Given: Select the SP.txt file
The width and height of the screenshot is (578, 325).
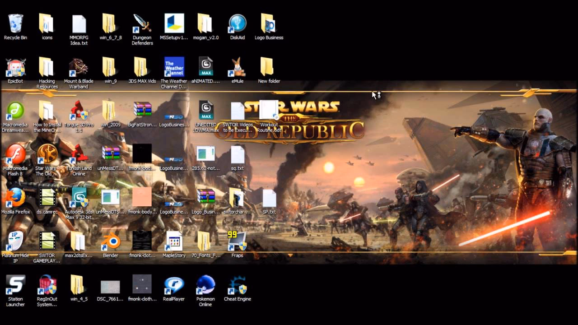Looking at the screenshot, I should click(269, 198).
